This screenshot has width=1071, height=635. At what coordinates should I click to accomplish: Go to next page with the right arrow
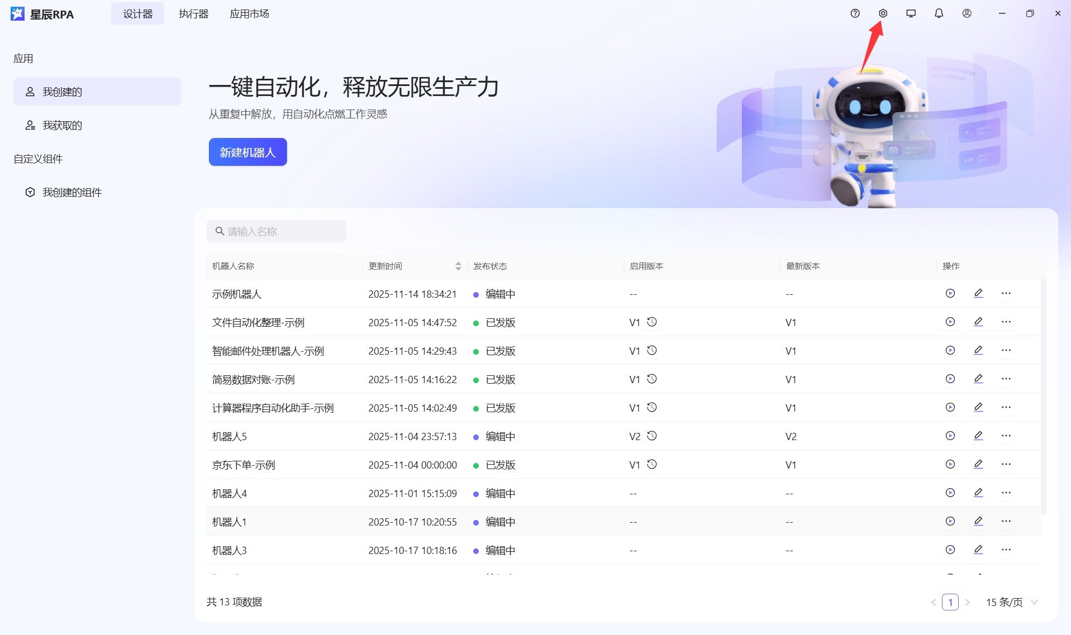[968, 602]
